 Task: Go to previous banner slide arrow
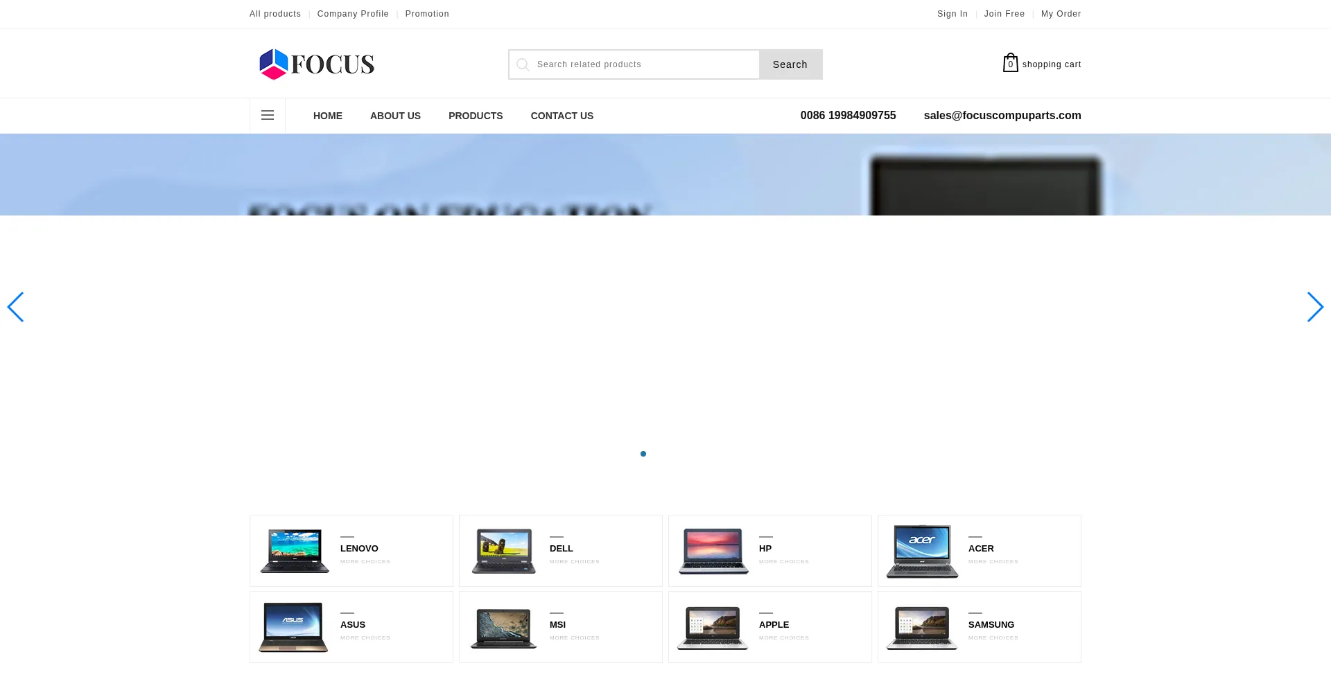(x=15, y=307)
